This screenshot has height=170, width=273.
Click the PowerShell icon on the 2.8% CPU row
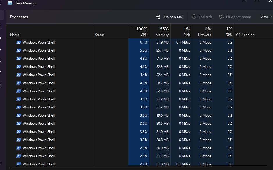click(x=19, y=156)
